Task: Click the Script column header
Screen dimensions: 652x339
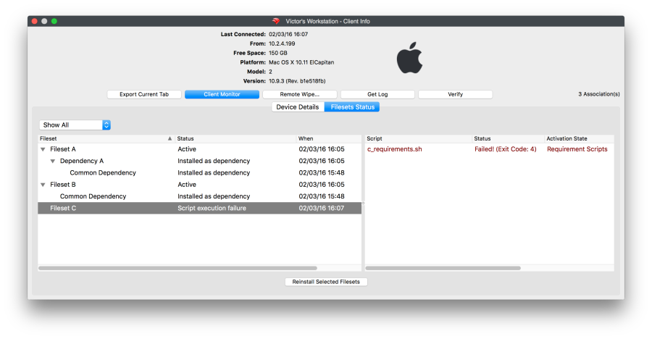Action: [x=418, y=138]
